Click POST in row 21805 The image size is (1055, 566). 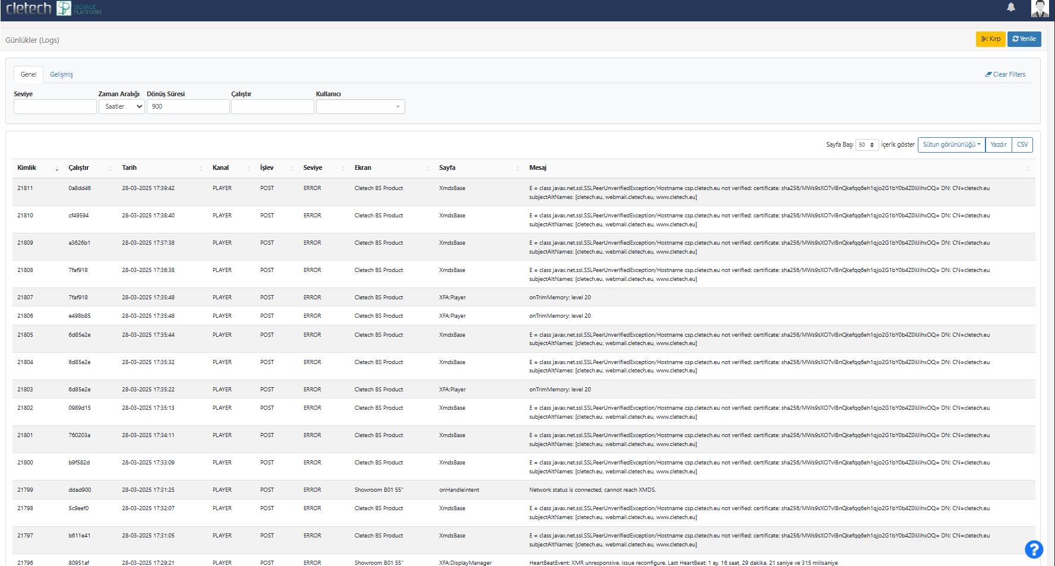click(267, 335)
